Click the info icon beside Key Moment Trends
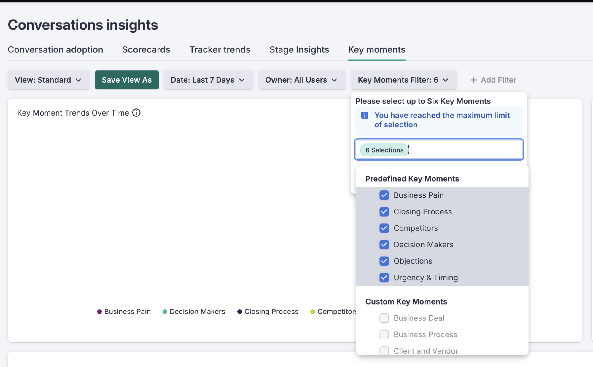This screenshot has width=593, height=367. click(x=136, y=113)
